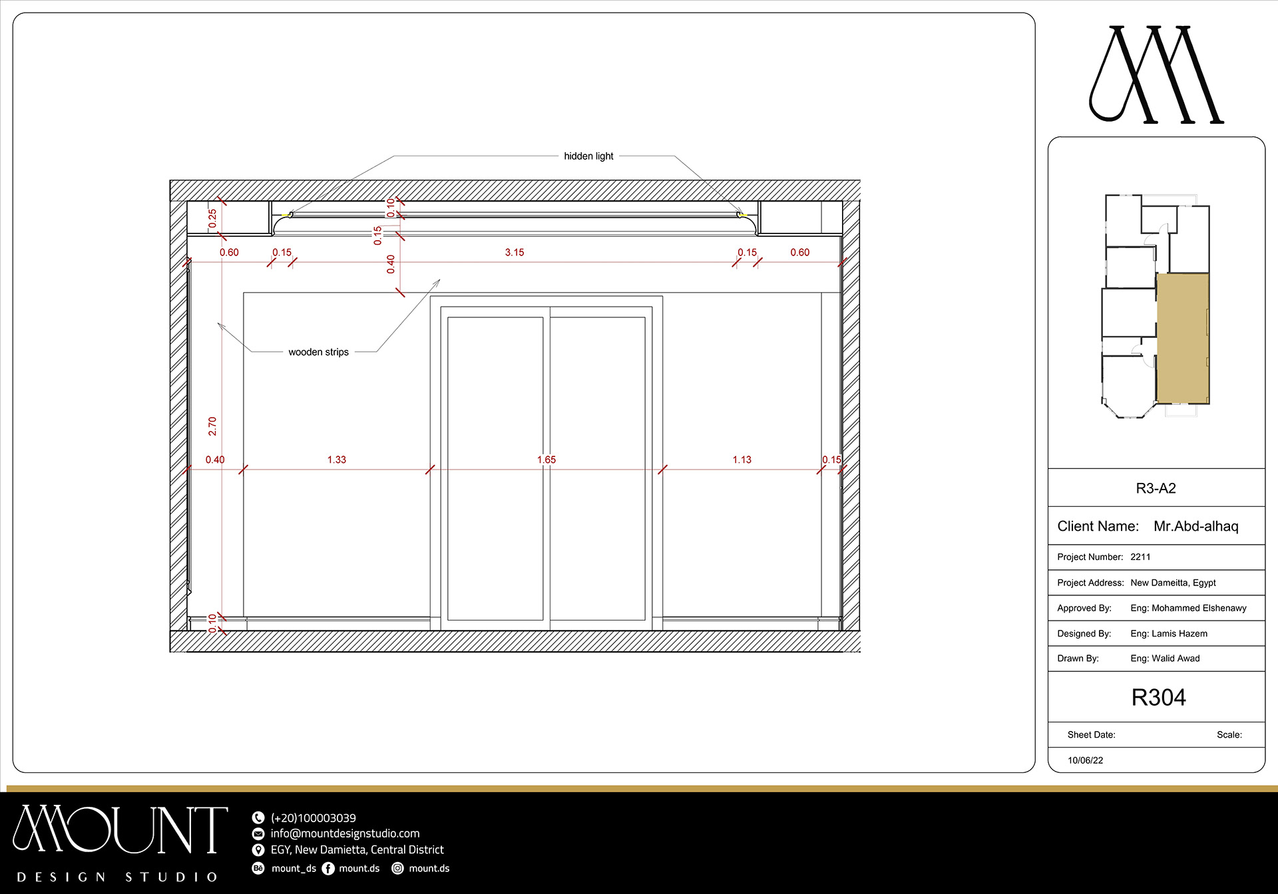
Task: Click the Sheet Date: label
Action: click(1091, 735)
